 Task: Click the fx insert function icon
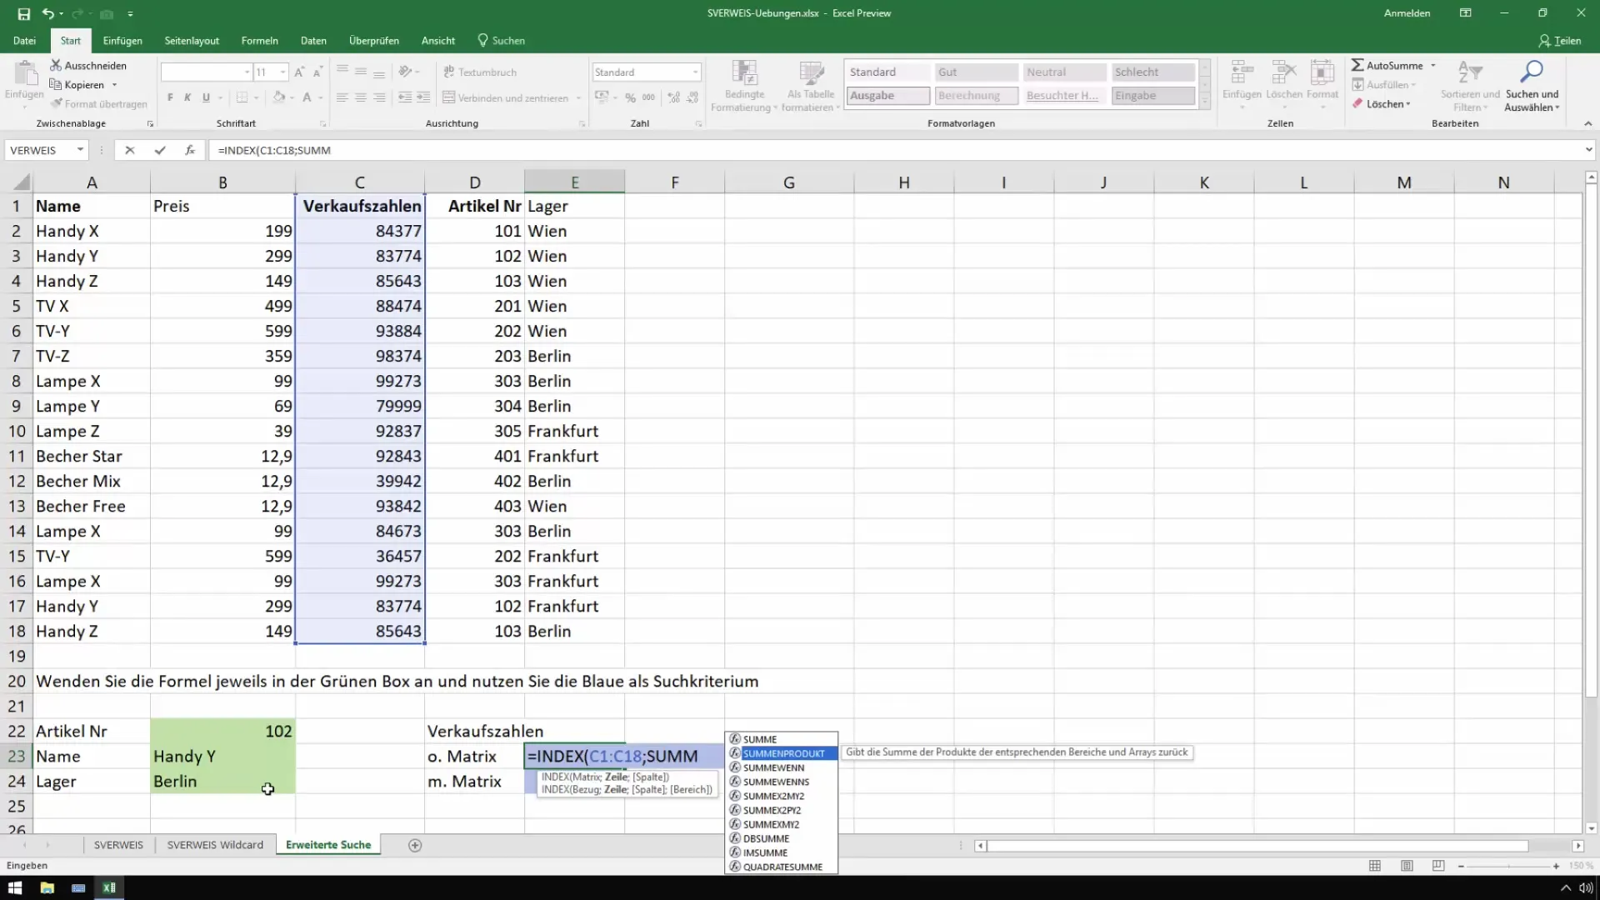(x=190, y=150)
